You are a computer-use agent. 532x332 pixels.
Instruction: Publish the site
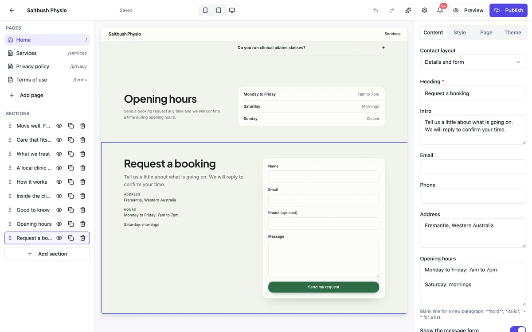pyautogui.click(x=509, y=10)
